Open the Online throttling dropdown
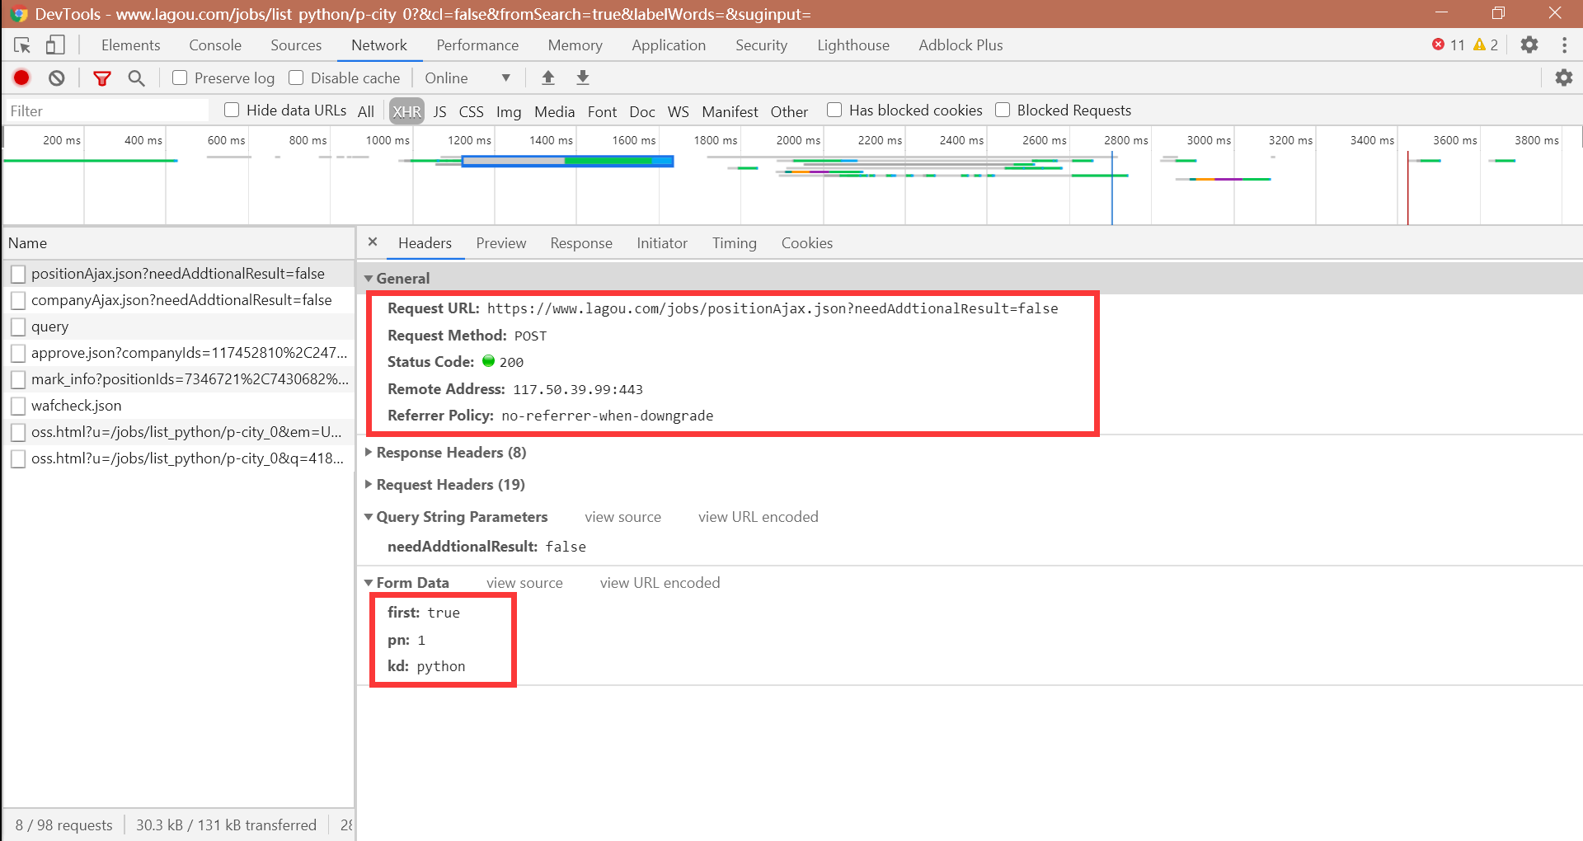Screen dimensions: 1583x841 (x=467, y=78)
